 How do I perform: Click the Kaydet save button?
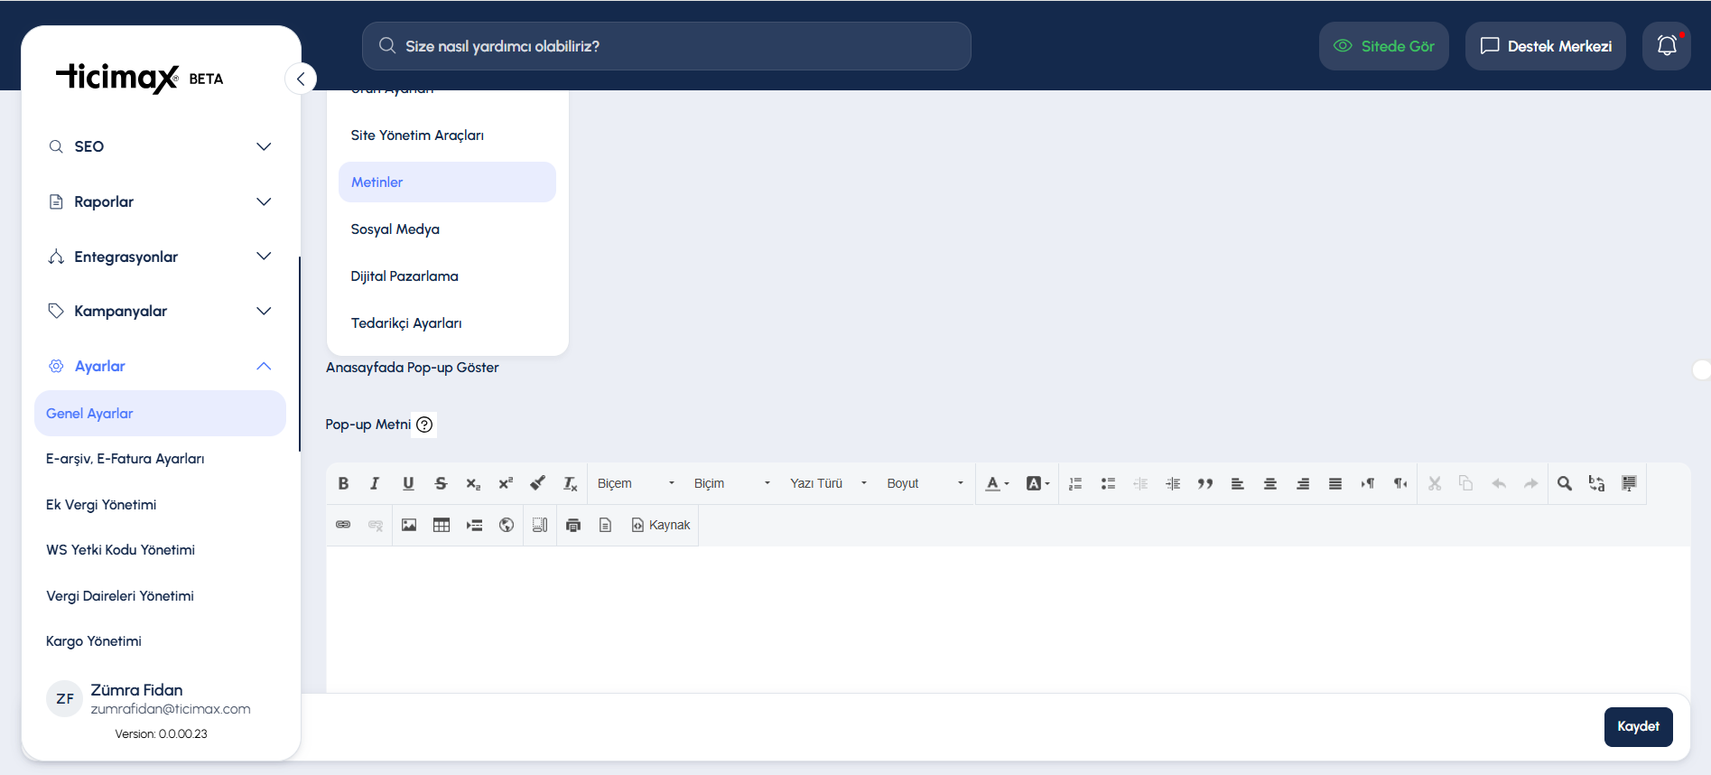coord(1638,727)
